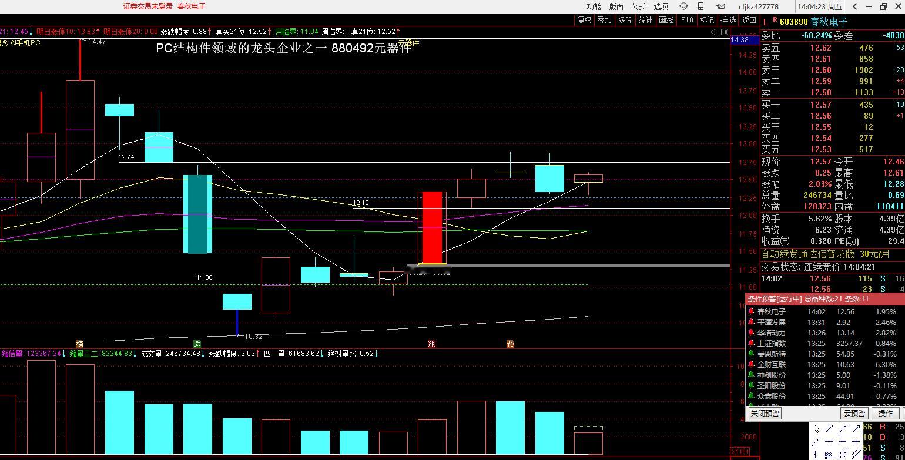The height and width of the screenshot is (460, 905).
Task: Open the 功能 menu
Action: coord(594,6)
